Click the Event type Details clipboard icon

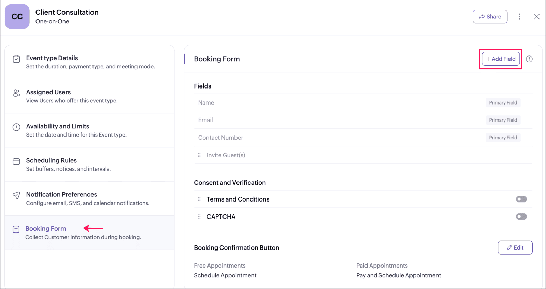16,59
